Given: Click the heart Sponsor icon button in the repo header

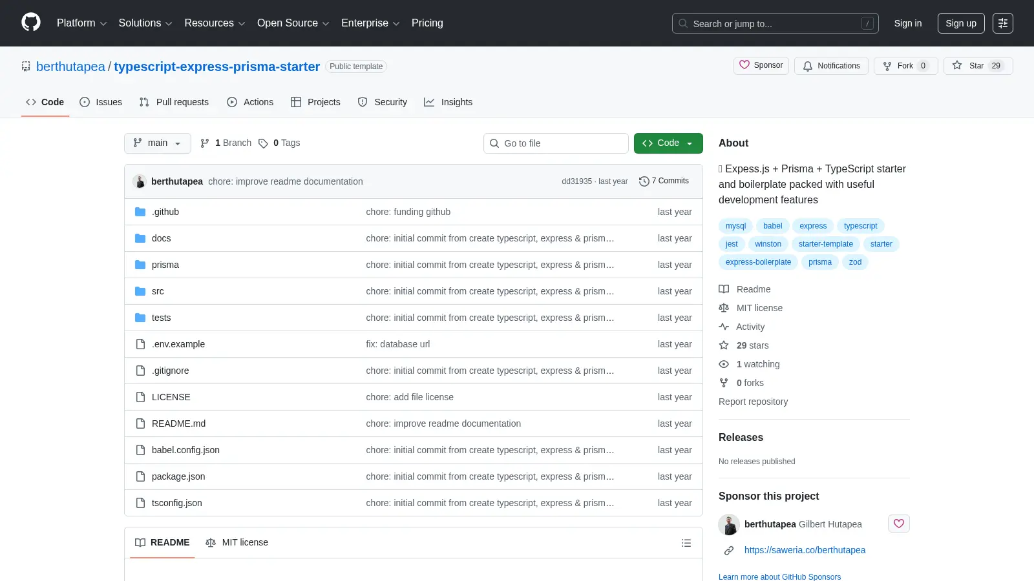Looking at the screenshot, I should 761,66.
